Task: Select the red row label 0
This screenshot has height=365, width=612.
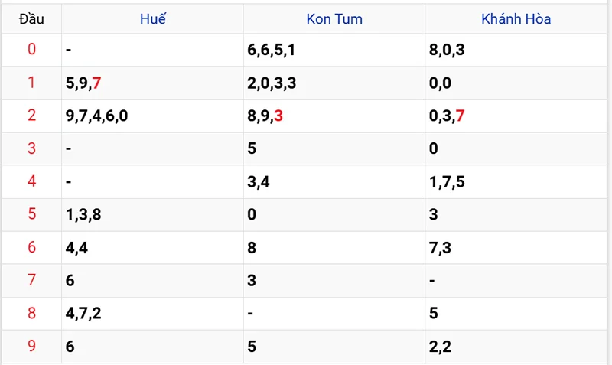Action: pyautogui.click(x=31, y=50)
